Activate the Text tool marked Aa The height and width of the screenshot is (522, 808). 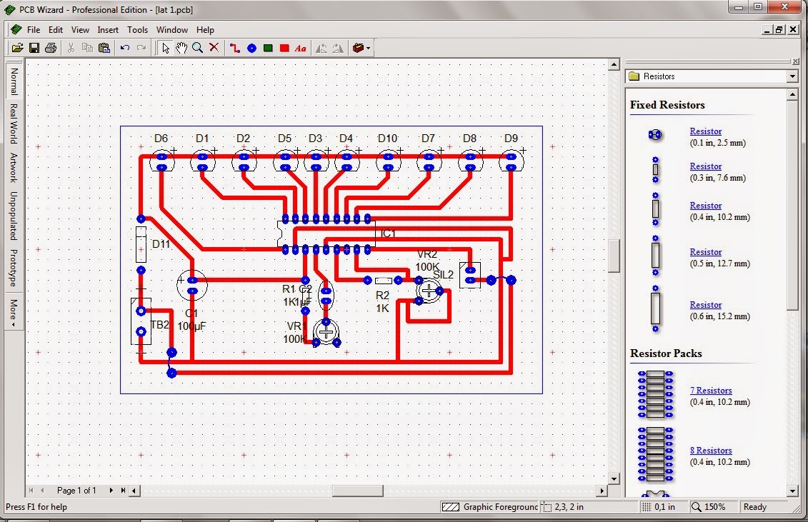pos(300,48)
